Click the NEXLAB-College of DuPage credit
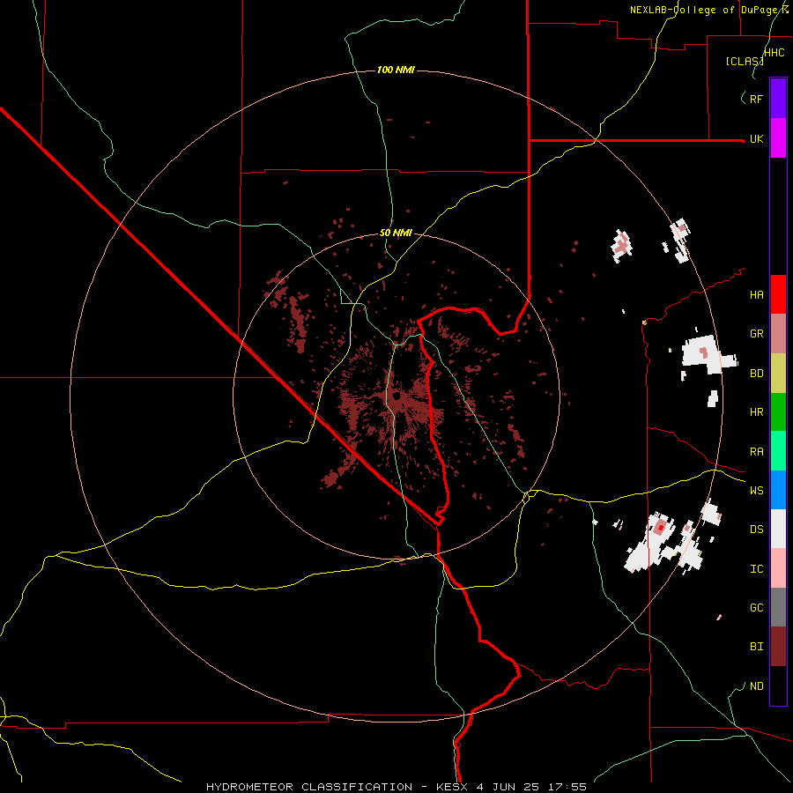The width and height of the screenshot is (793, 793). coord(709,10)
